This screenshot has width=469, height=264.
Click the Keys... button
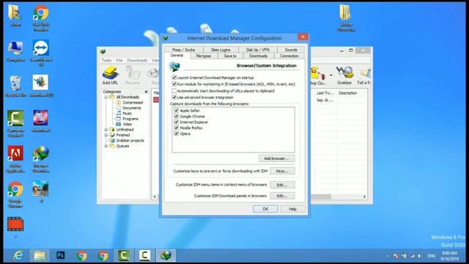point(282,171)
